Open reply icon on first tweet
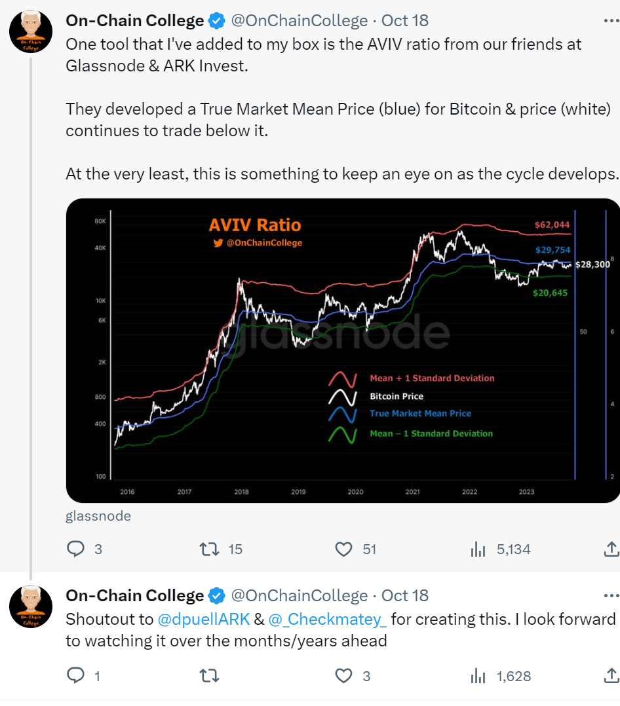The image size is (620, 706). click(76, 549)
